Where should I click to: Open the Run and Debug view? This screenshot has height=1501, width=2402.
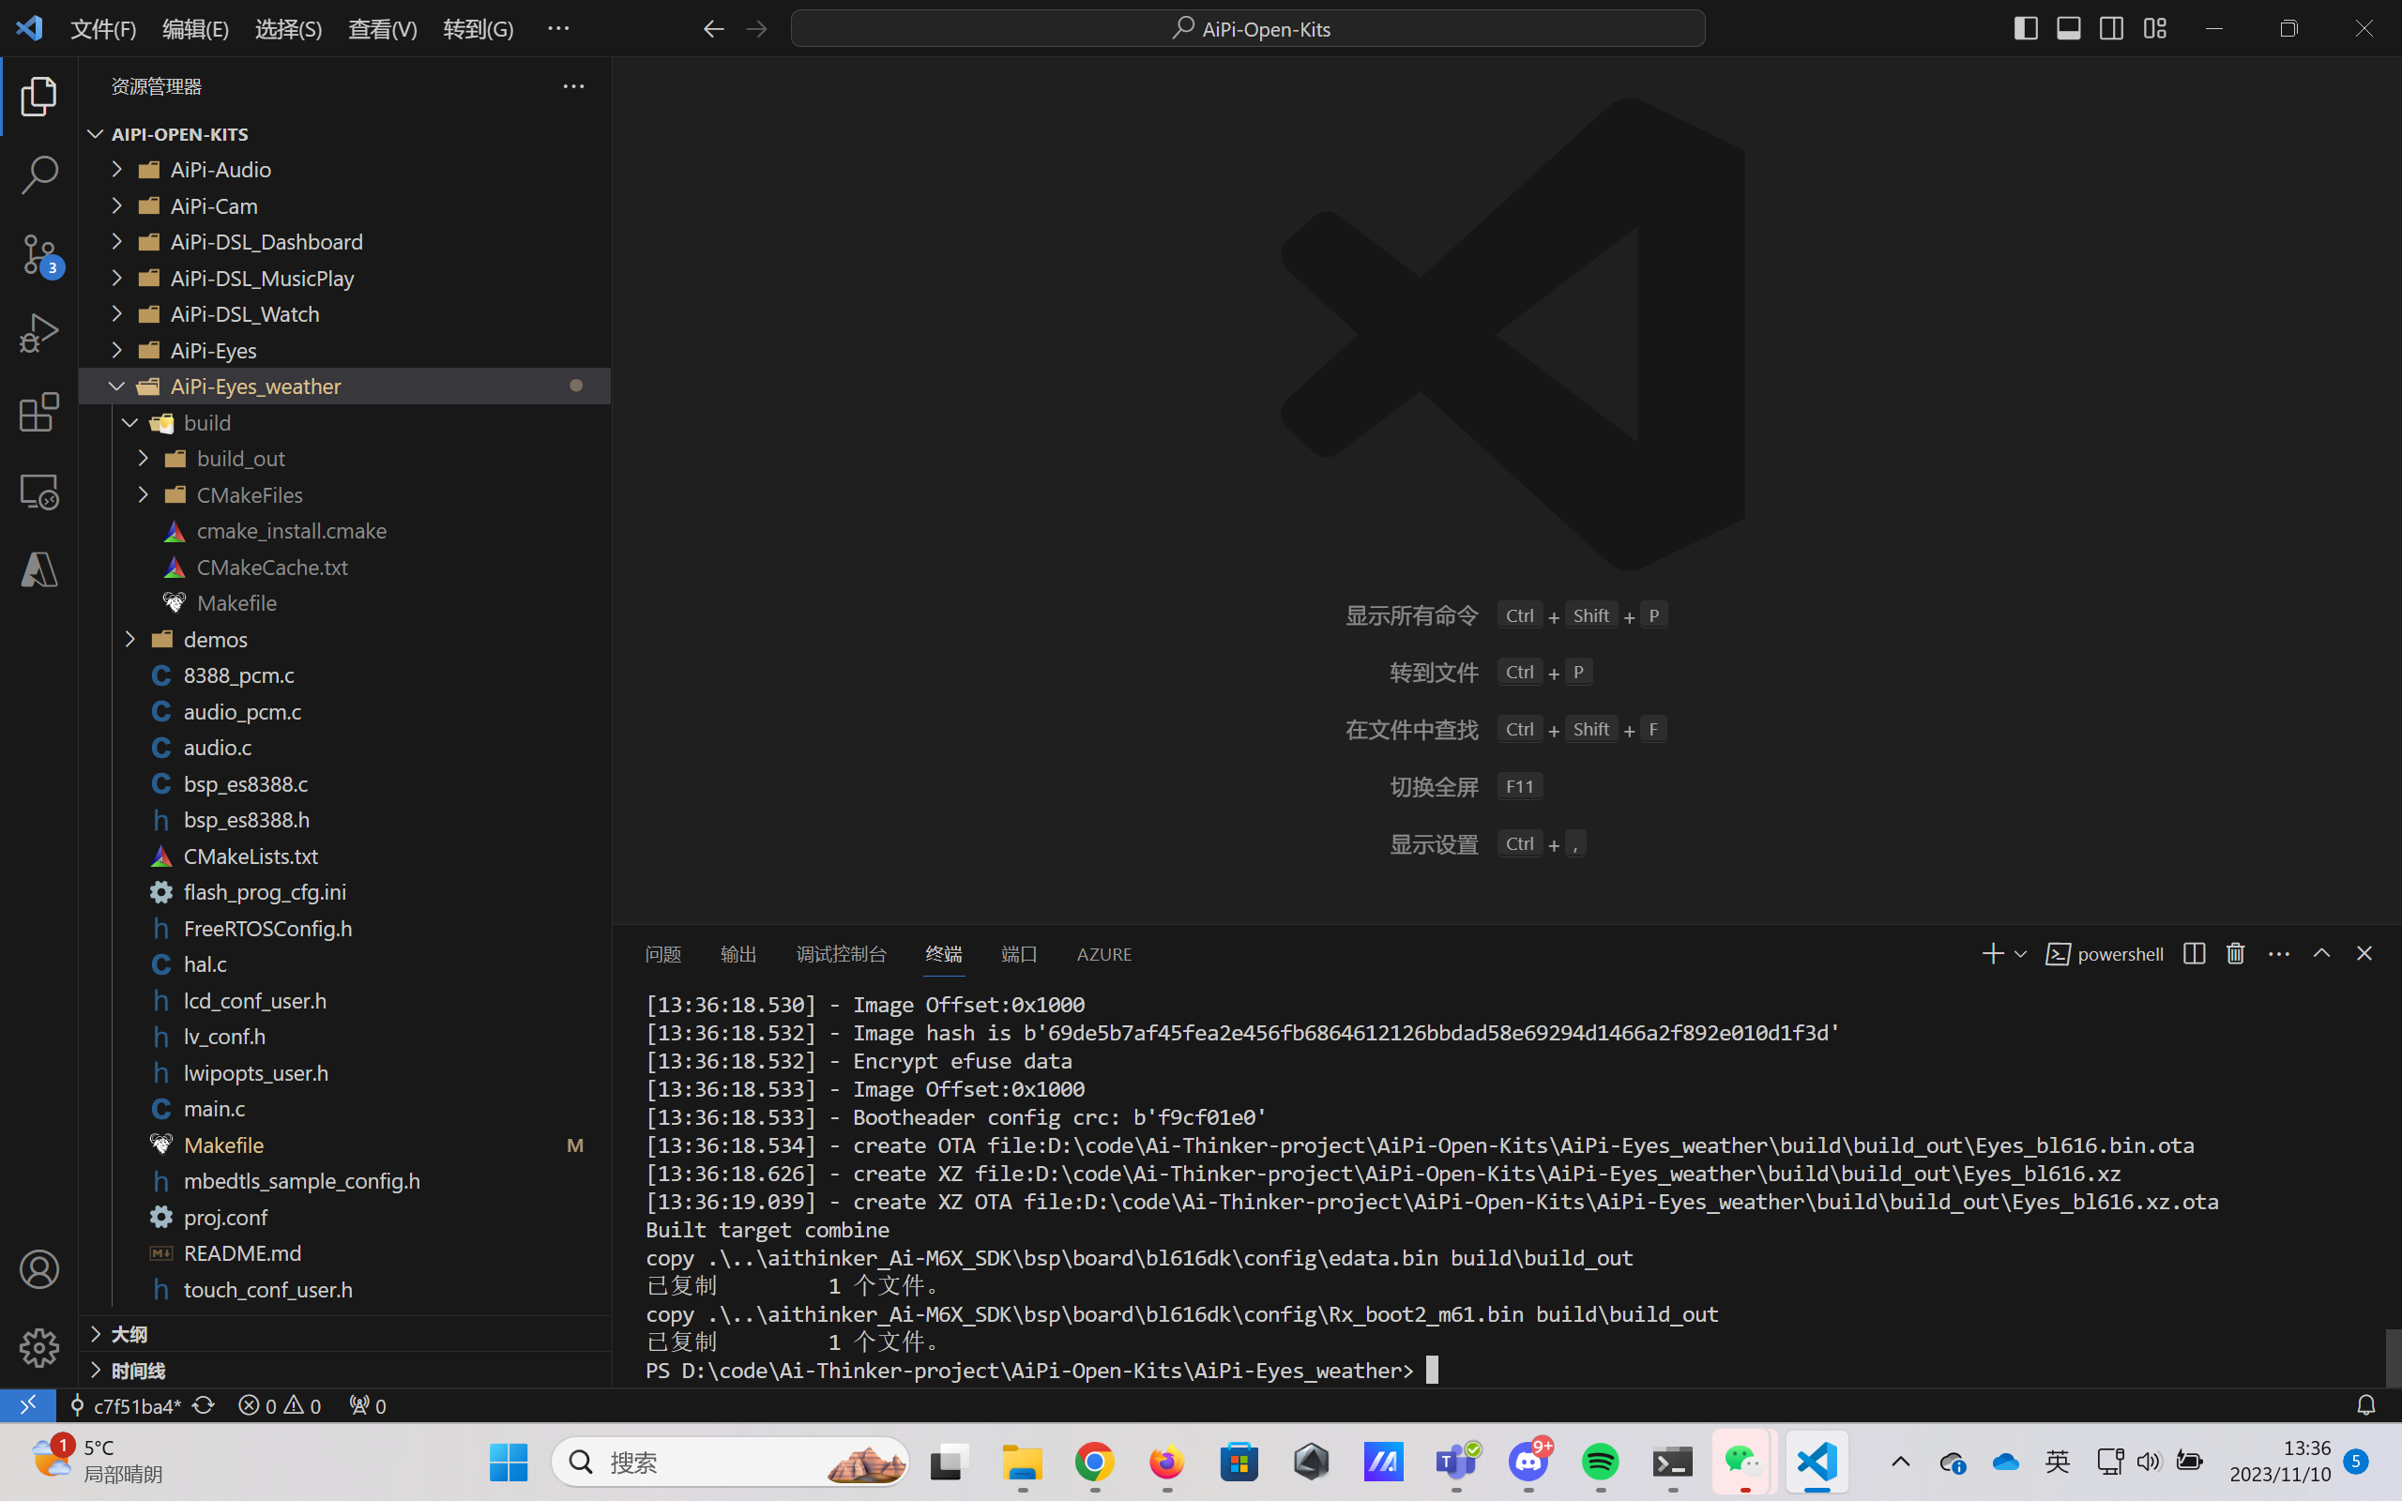click(38, 334)
